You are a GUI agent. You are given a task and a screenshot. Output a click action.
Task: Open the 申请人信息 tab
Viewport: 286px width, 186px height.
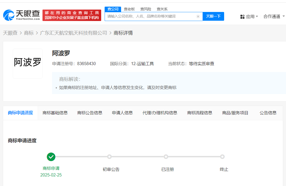(122, 113)
